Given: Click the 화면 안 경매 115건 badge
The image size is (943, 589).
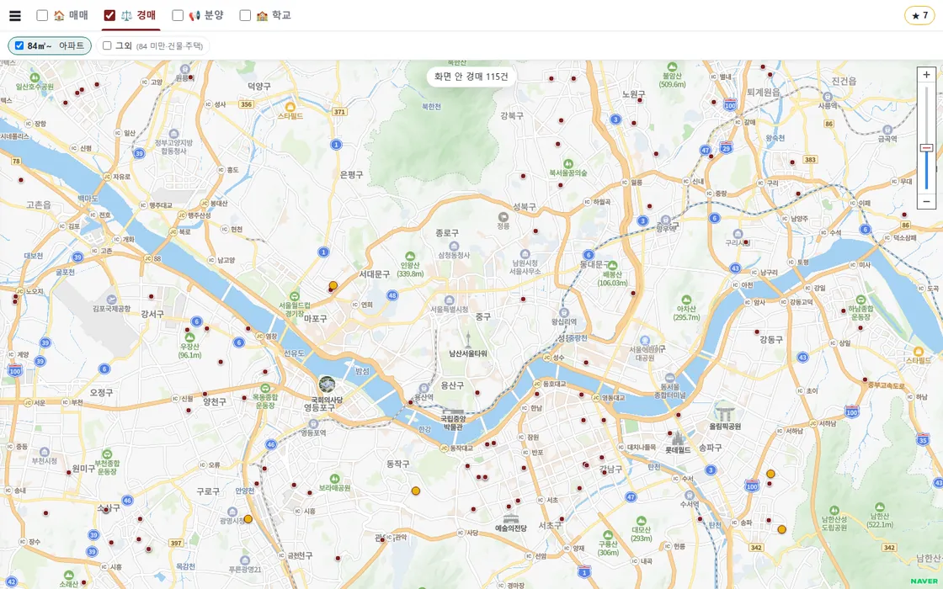Looking at the screenshot, I should point(471,77).
